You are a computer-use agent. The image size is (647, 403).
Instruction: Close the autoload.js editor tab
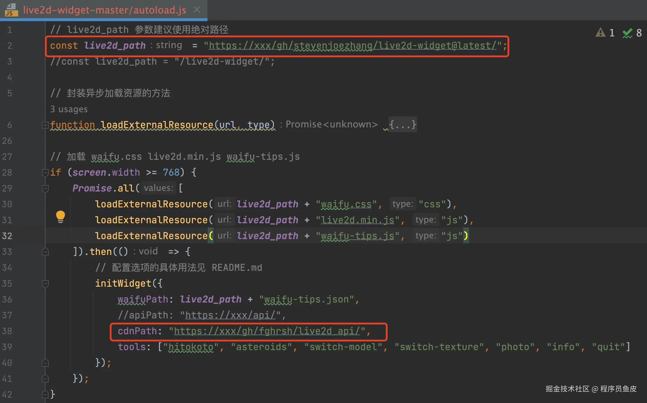[x=197, y=10]
